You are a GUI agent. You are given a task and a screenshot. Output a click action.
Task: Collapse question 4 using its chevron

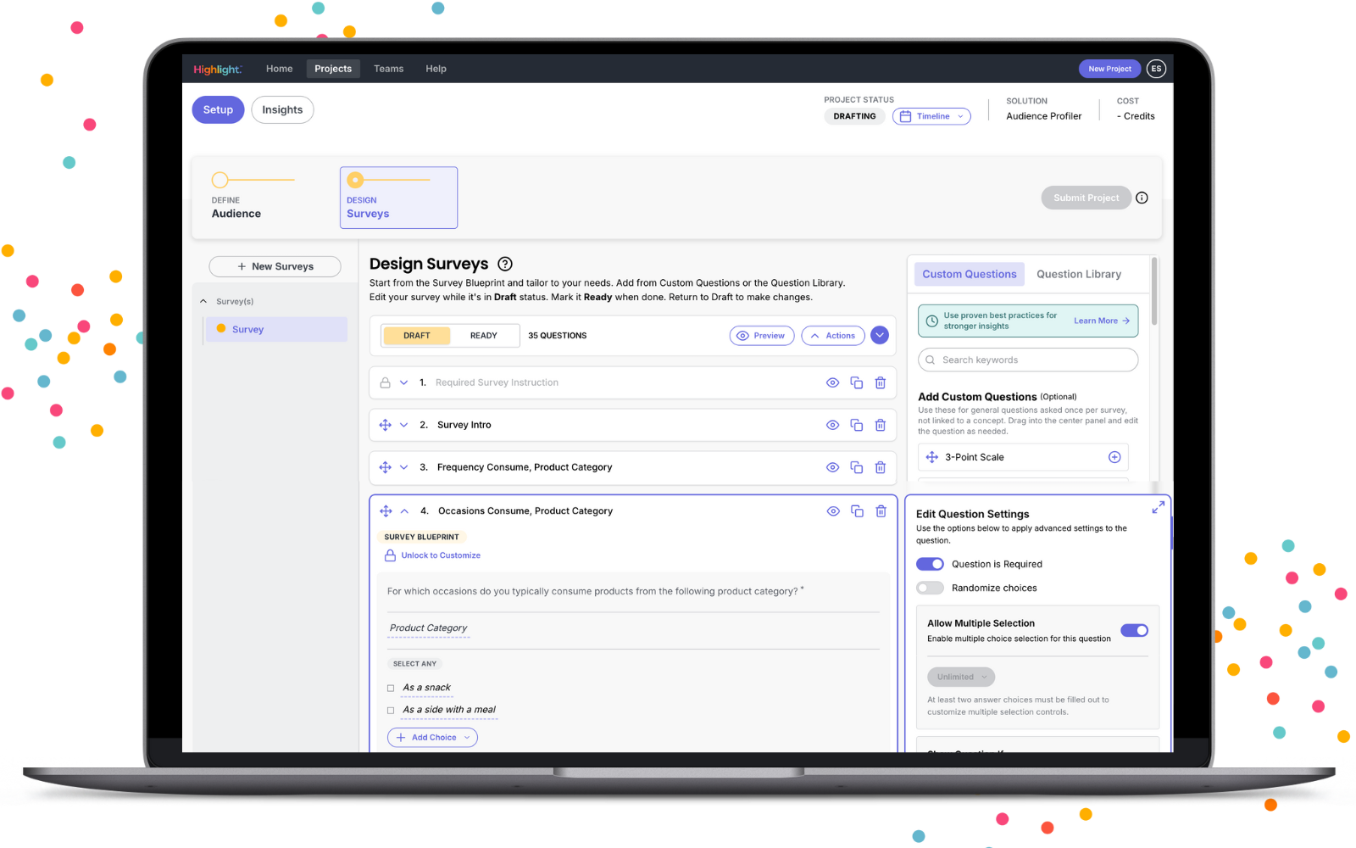click(404, 511)
